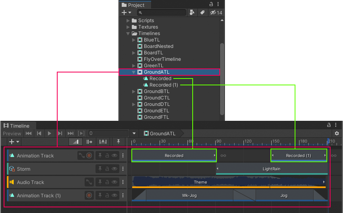Open Timeline settings gear

coord(337,133)
